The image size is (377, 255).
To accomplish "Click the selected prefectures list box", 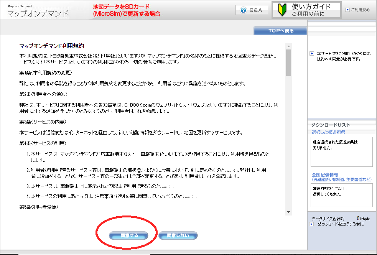I will coord(341,152).
